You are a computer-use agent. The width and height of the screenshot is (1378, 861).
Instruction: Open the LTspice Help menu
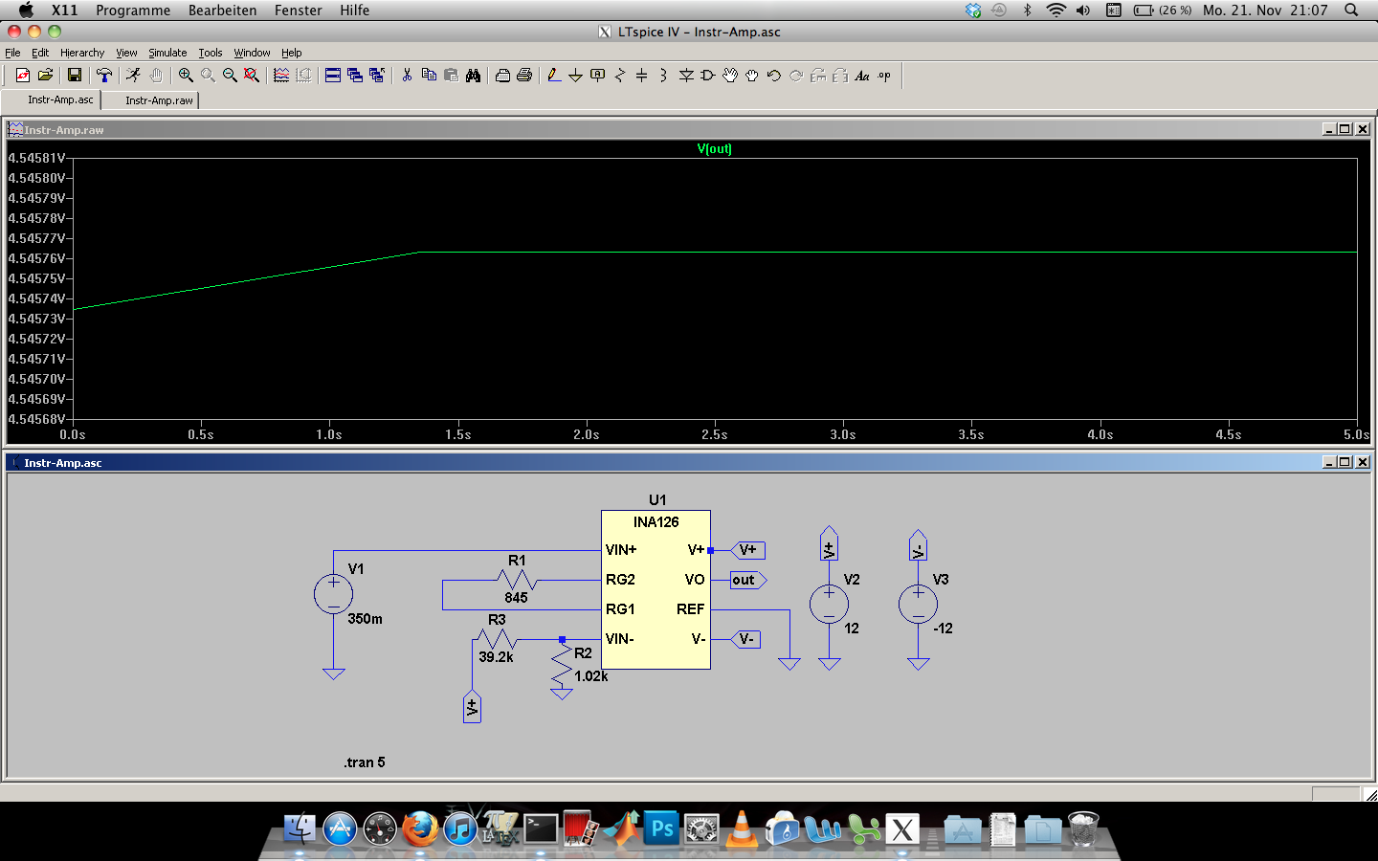[x=292, y=53]
